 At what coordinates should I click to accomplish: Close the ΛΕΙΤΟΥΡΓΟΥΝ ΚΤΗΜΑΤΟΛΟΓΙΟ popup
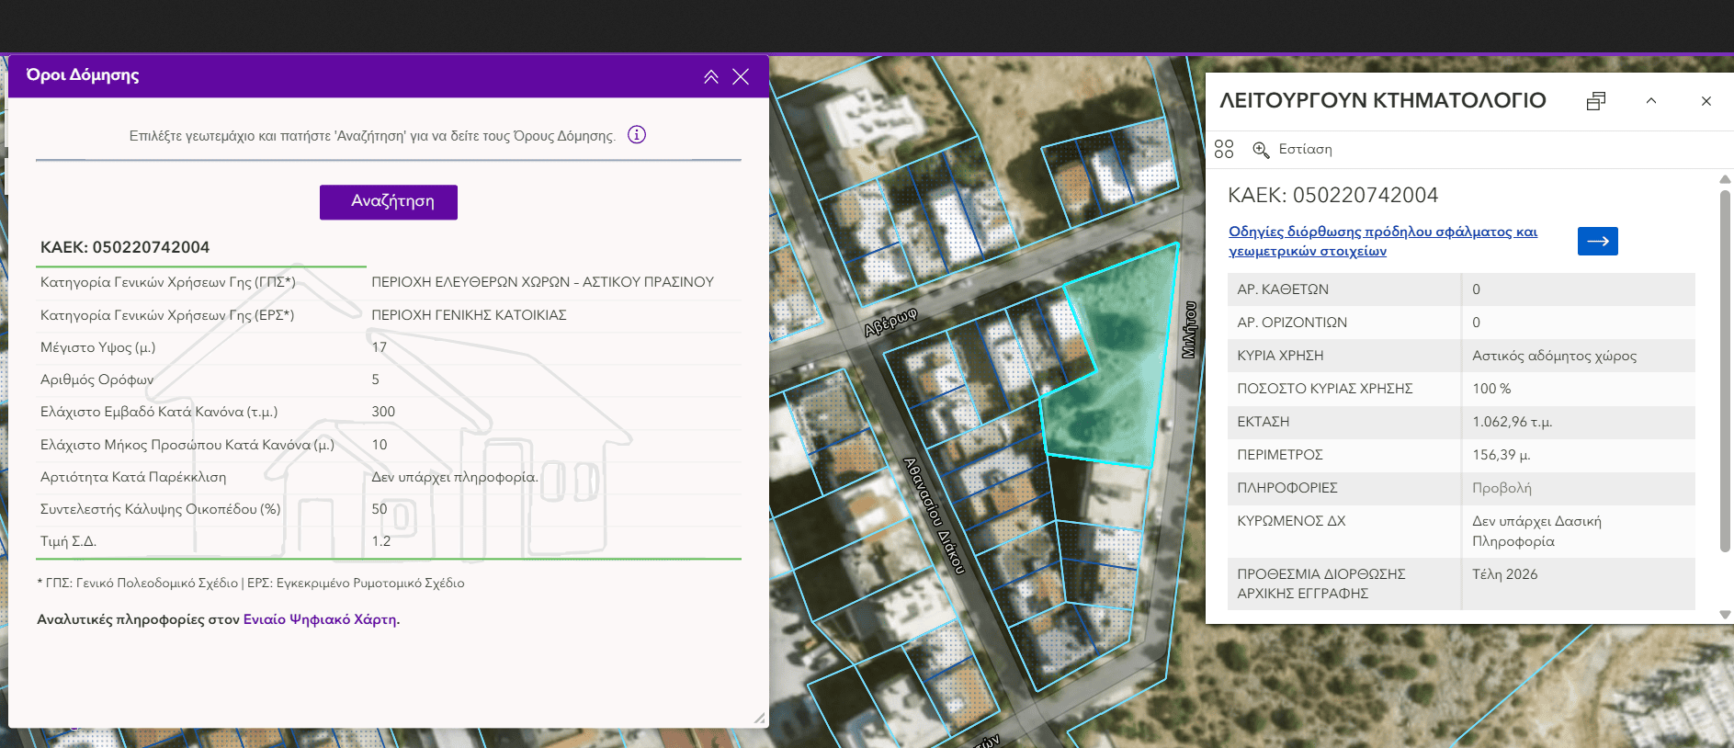(1706, 101)
